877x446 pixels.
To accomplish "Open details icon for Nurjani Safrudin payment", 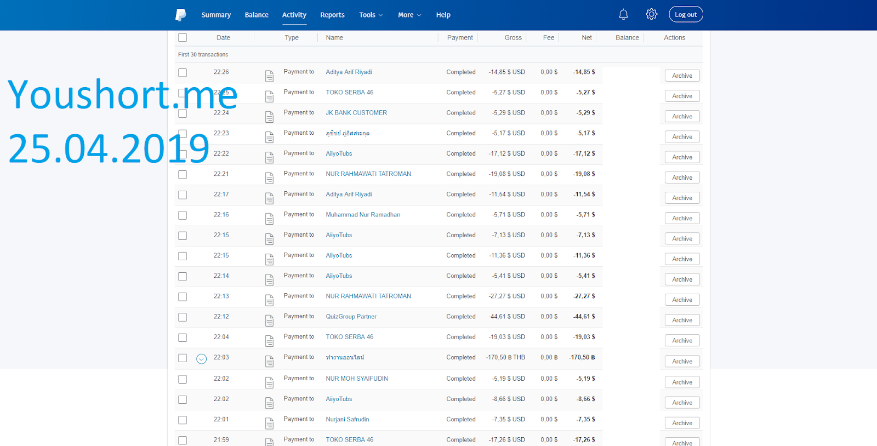I will coord(269,423).
